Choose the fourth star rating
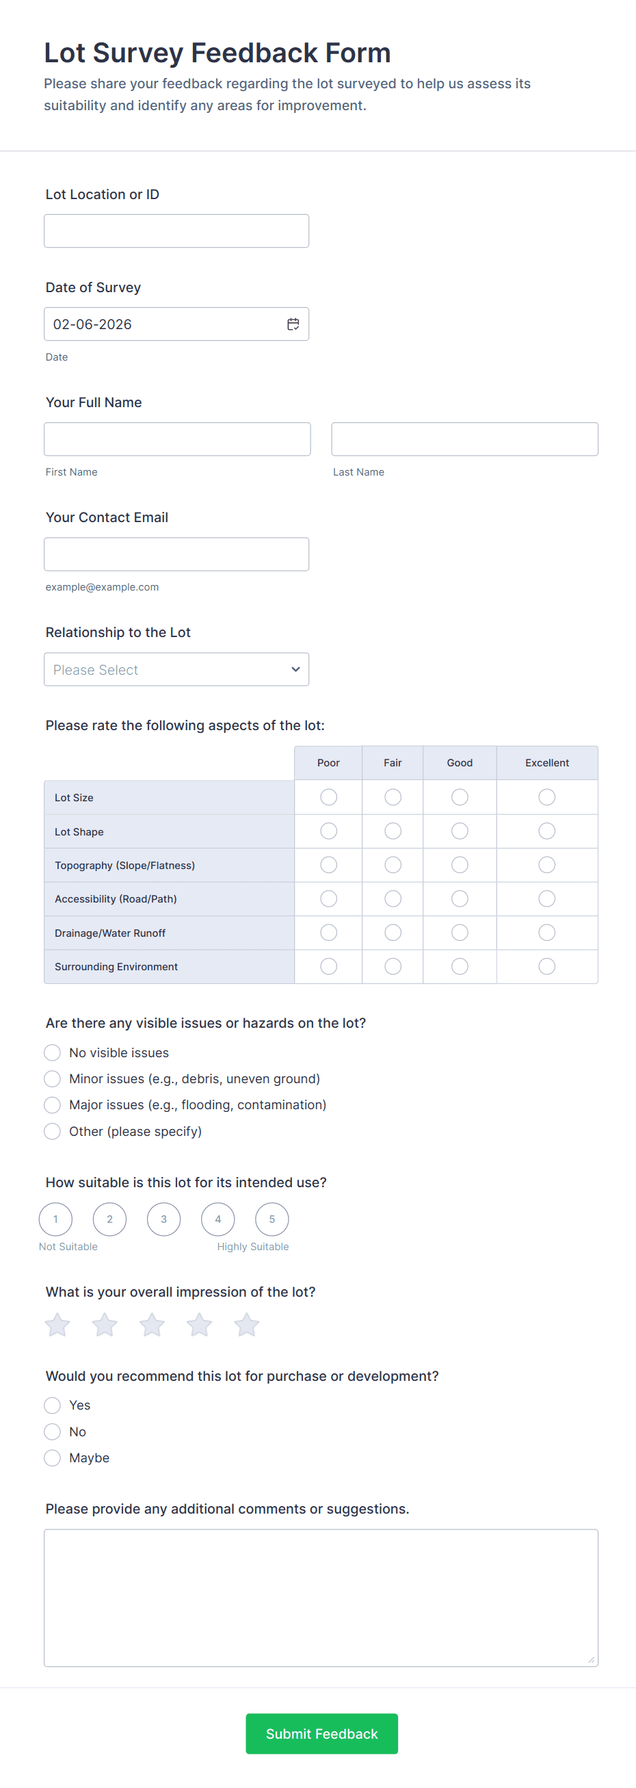 (199, 1324)
